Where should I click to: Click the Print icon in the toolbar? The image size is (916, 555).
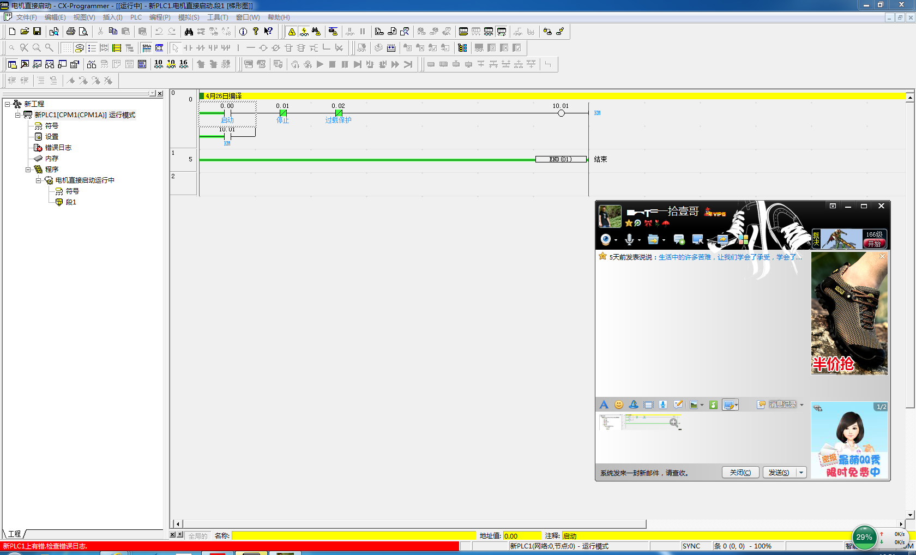click(70, 32)
